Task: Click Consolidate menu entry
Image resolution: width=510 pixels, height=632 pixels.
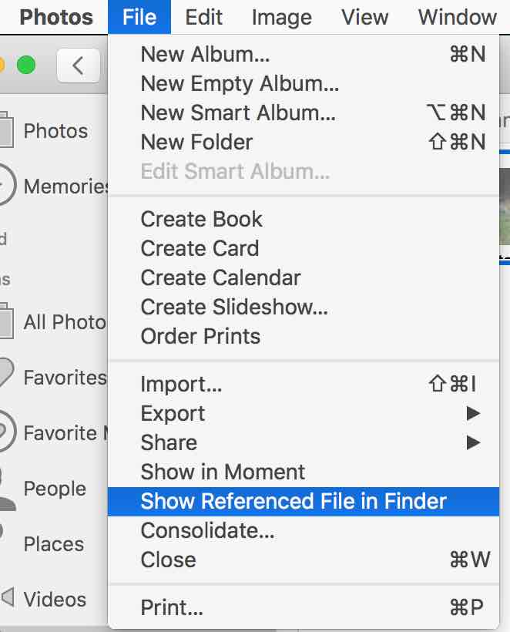Action: (208, 531)
